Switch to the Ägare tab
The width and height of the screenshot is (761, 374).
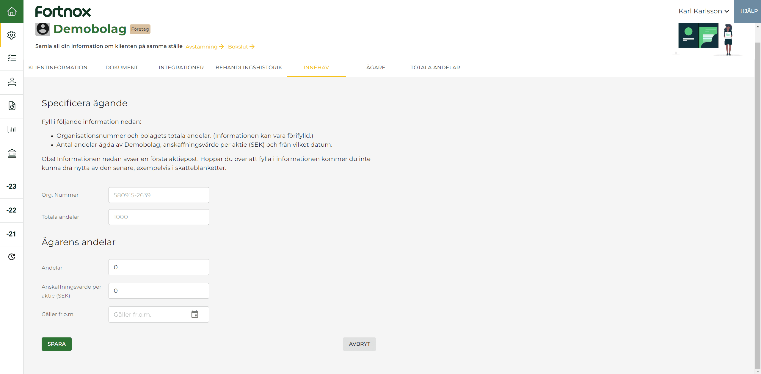[x=376, y=68]
